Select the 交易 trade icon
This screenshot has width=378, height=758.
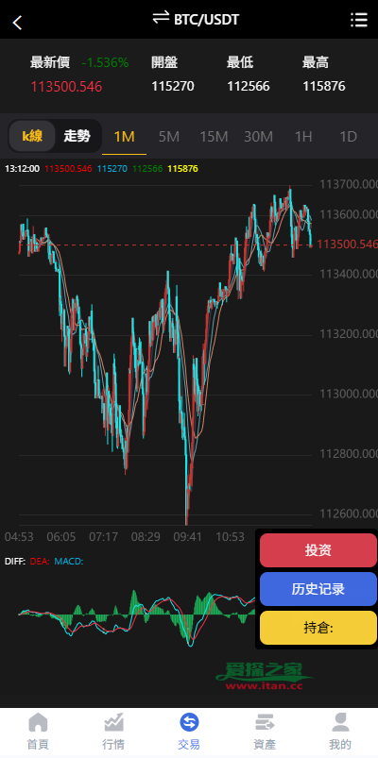point(189,723)
